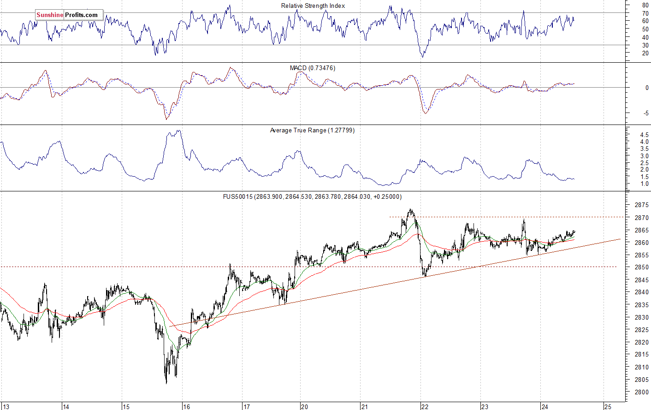The width and height of the screenshot is (651, 410).
Task: Select date label 23 on the time axis
Action: click(485, 406)
